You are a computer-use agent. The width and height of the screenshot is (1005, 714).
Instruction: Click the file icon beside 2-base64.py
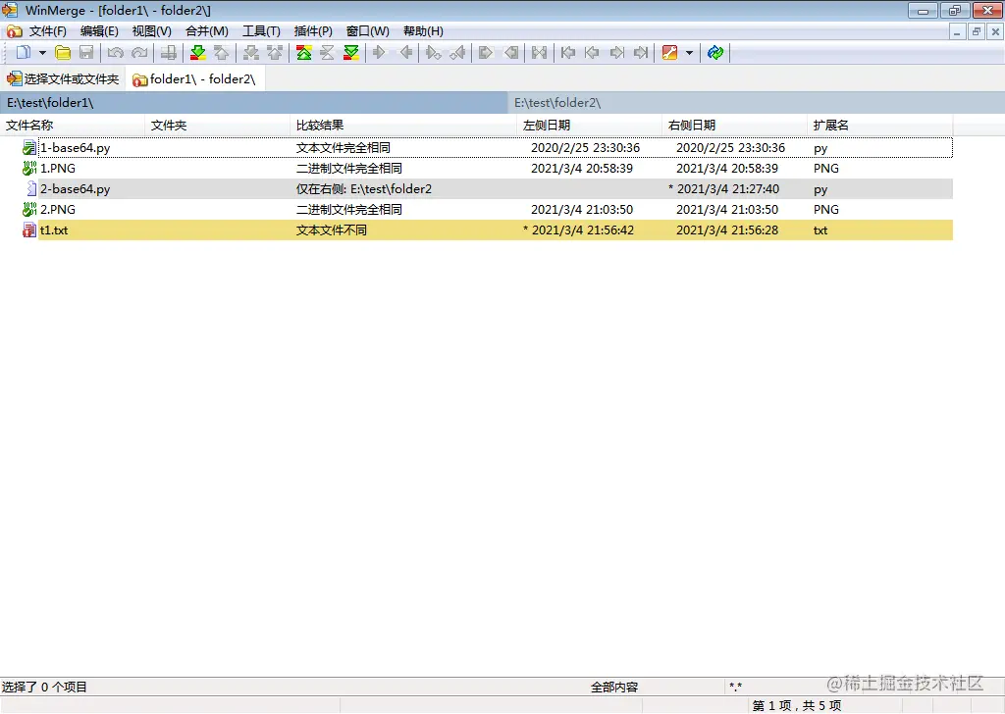(30, 189)
